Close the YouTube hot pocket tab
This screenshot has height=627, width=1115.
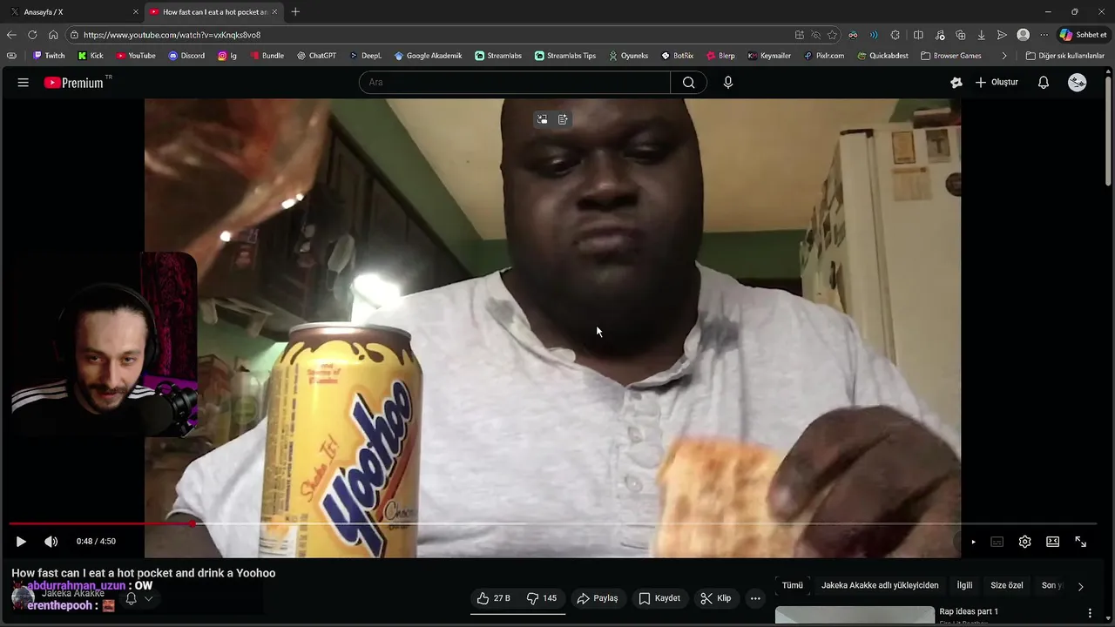(274, 12)
